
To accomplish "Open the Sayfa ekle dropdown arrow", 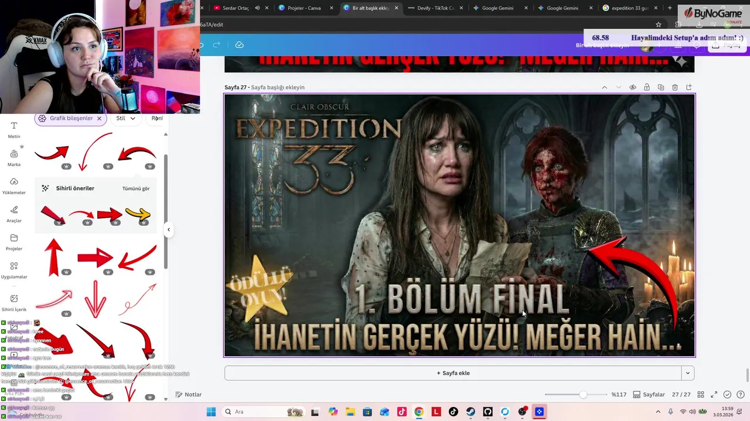I will click(x=688, y=373).
